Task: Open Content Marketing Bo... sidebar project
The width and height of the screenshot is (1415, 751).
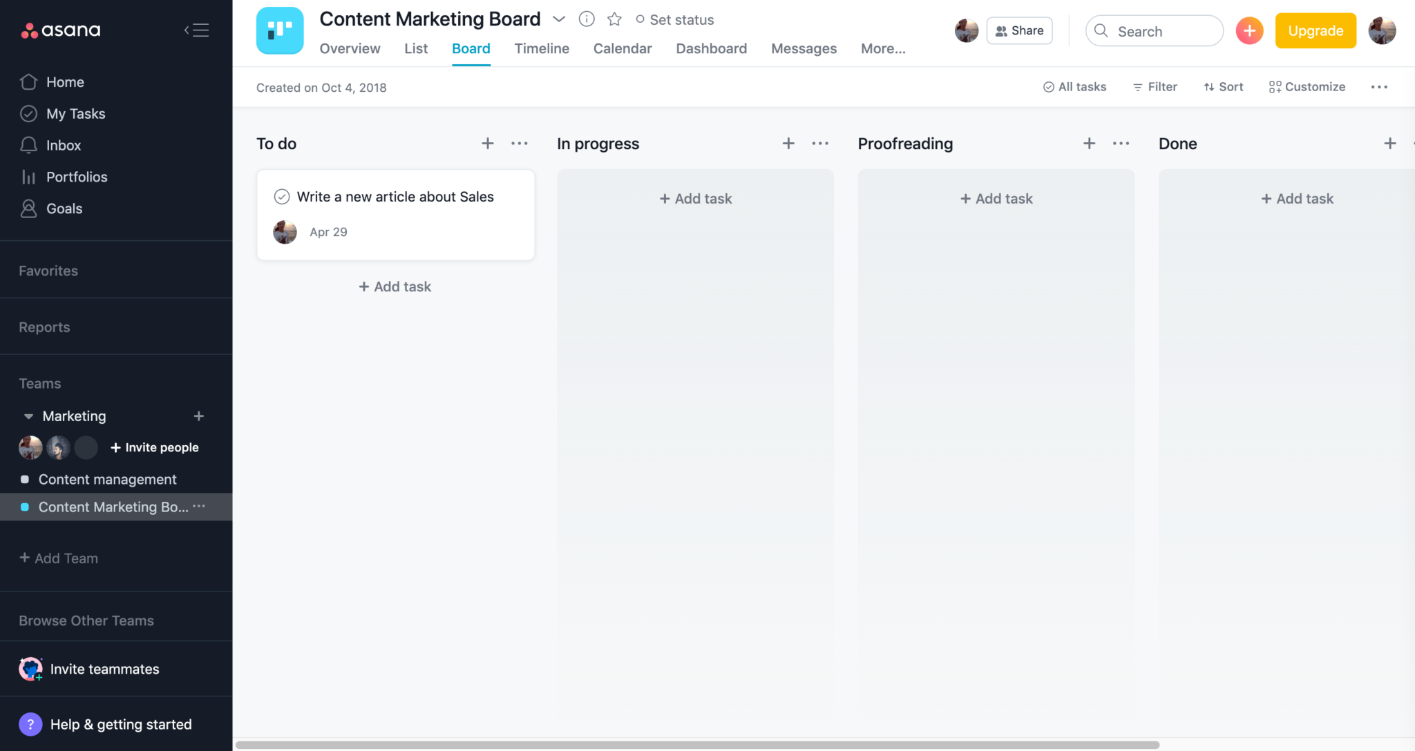Action: point(113,507)
